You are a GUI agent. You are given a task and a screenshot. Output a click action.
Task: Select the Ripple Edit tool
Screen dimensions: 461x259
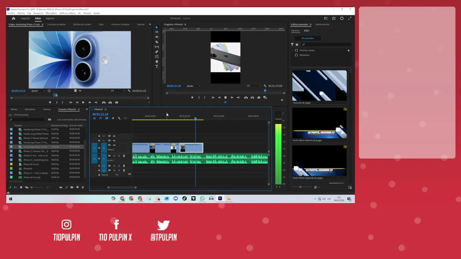click(x=157, y=37)
